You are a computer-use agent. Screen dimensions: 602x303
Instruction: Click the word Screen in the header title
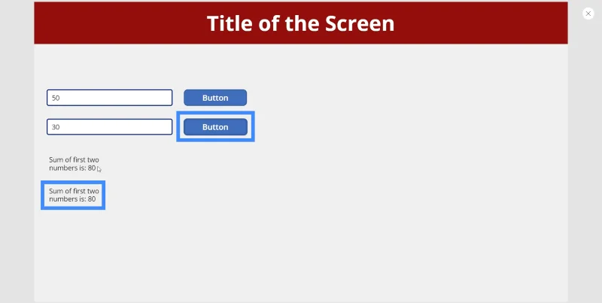[360, 23]
